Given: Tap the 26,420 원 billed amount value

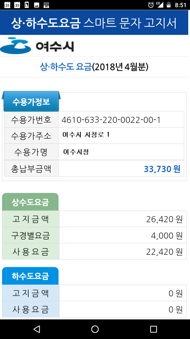Looking at the screenshot, I should coord(164,219).
